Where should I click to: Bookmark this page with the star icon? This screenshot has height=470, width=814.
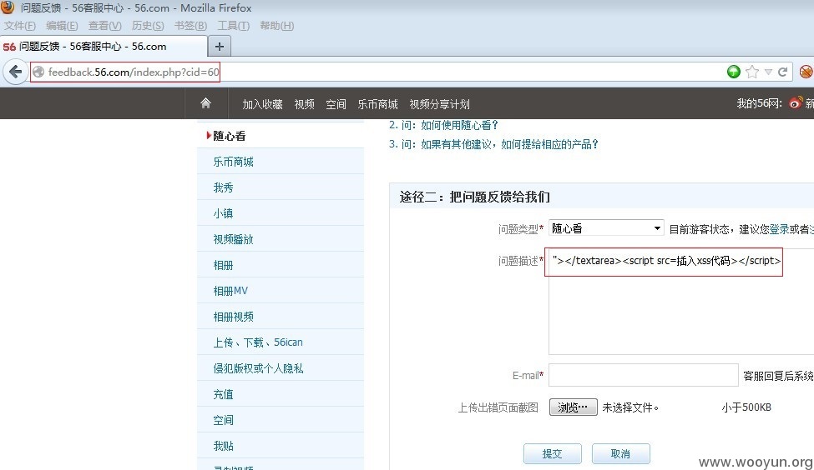point(751,72)
